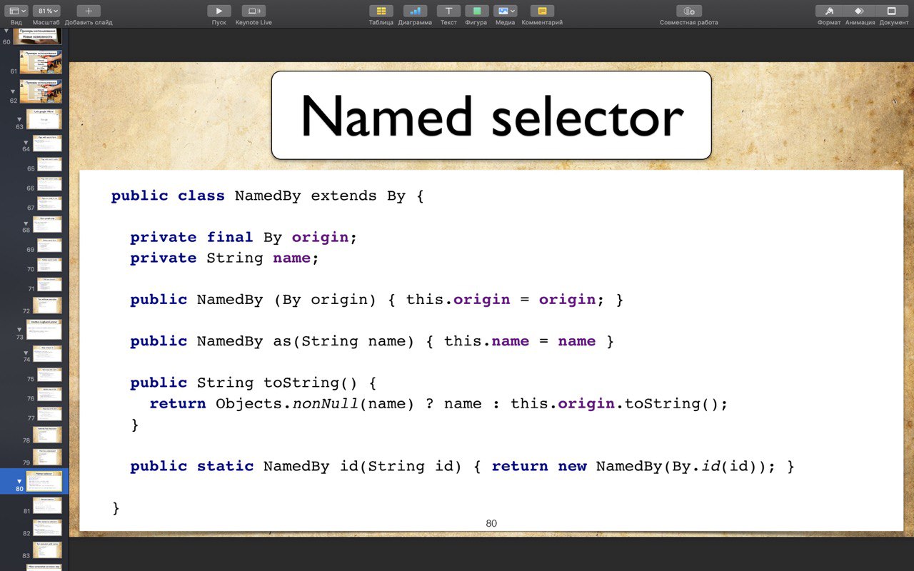Show the Анимация inspector
Image resolution: width=914 pixels, height=571 pixels.
coord(860,11)
